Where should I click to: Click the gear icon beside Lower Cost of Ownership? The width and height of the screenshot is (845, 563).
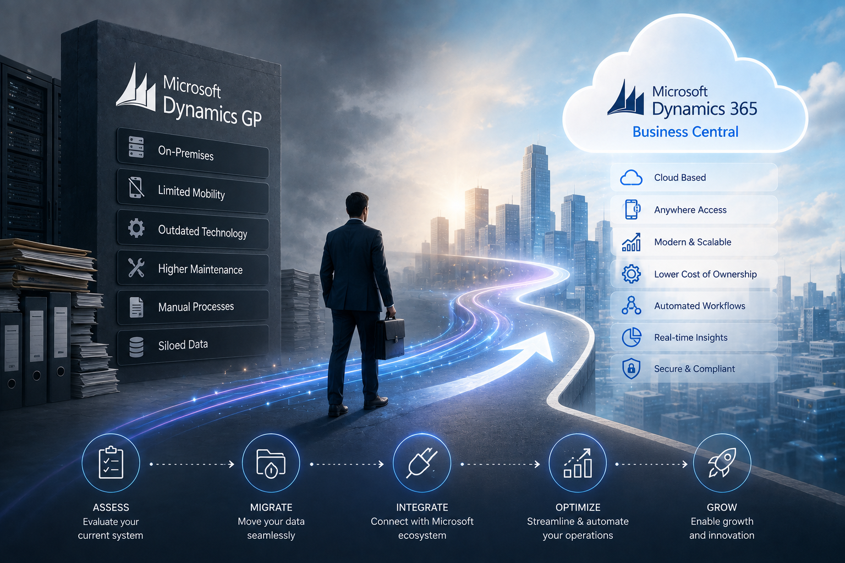coord(631,274)
